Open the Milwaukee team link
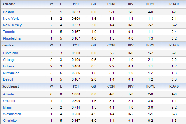Screen dimensions: 186x124 click(11, 73)
